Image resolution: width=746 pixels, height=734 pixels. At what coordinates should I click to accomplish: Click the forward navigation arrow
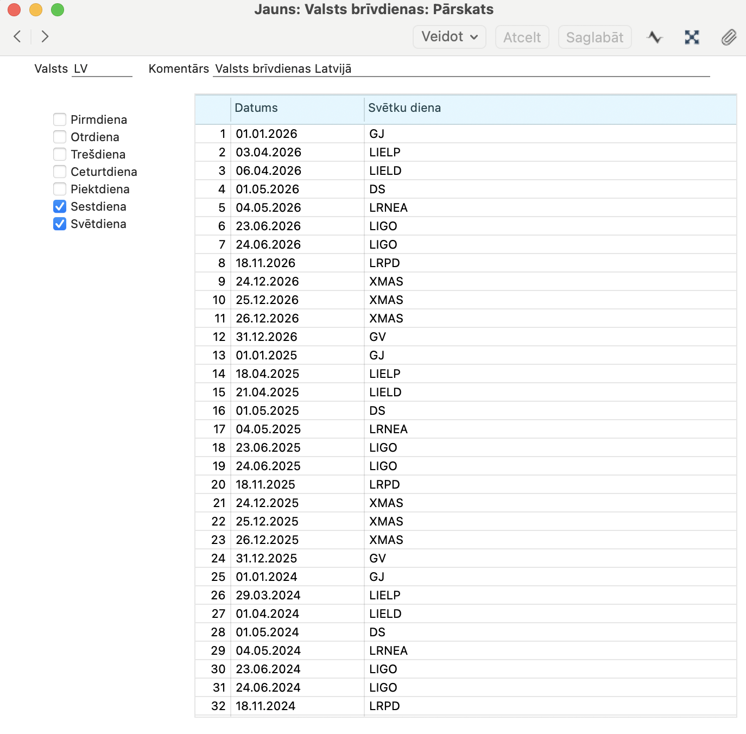45,36
